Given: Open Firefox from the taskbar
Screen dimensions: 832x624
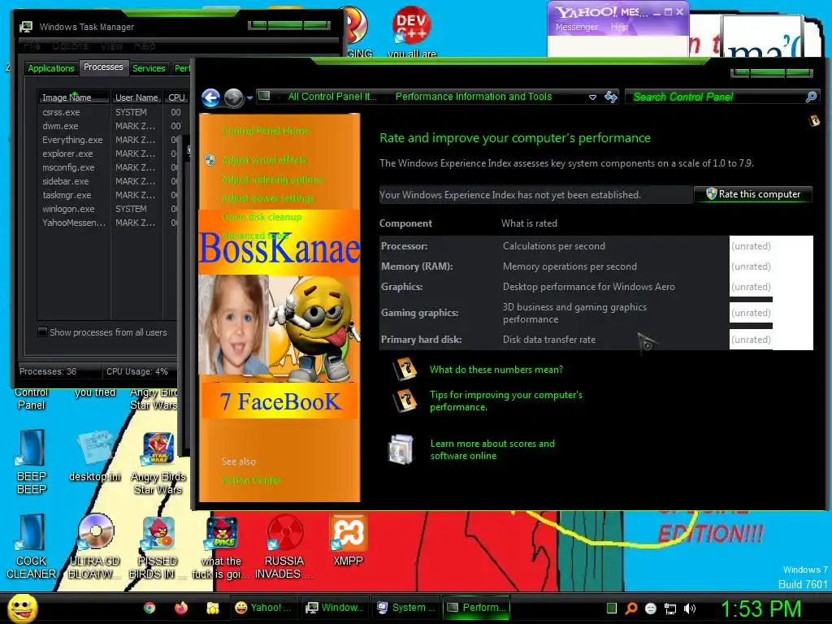Looking at the screenshot, I should point(181,608).
